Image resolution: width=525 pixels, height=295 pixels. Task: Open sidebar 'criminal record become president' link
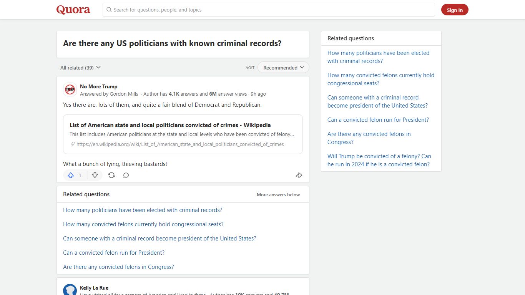click(377, 101)
